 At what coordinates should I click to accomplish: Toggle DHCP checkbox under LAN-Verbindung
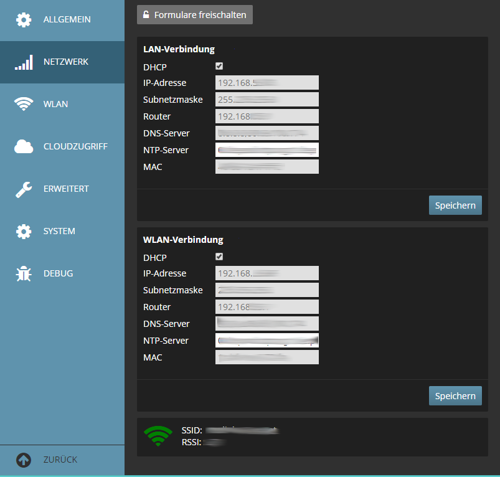(x=219, y=66)
